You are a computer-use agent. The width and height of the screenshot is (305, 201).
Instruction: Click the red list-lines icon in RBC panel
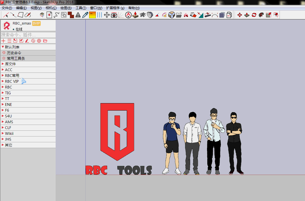click(x=9, y=41)
